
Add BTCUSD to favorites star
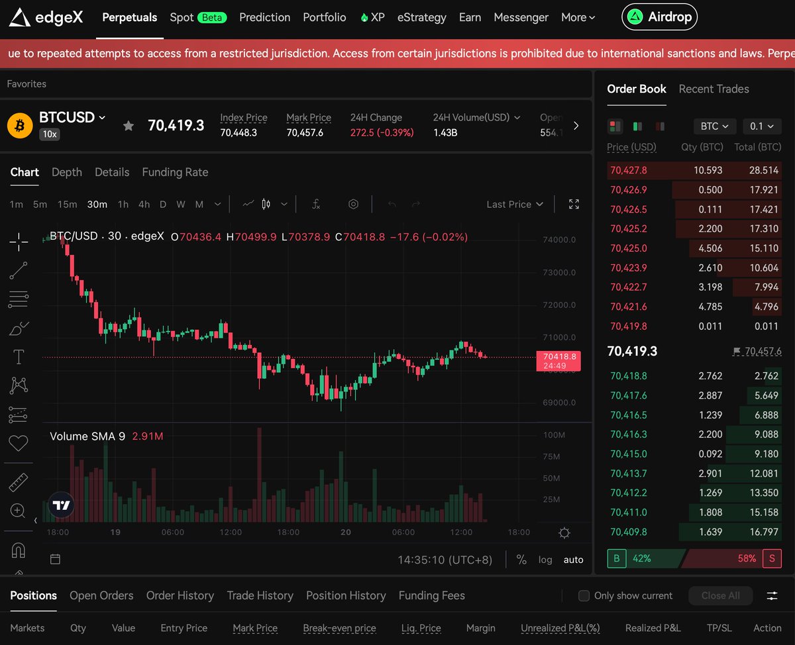coord(129,125)
